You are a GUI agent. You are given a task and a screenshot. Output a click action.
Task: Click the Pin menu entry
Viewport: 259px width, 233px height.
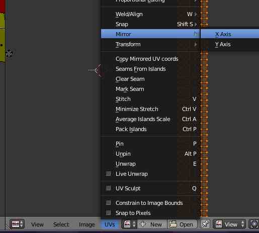pyautogui.click(x=150, y=144)
